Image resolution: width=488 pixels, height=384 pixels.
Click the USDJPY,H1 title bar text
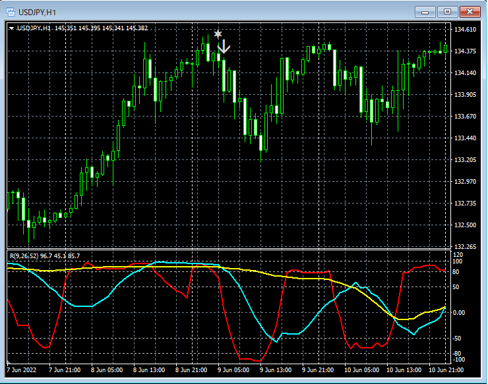pyautogui.click(x=37, y=13)
